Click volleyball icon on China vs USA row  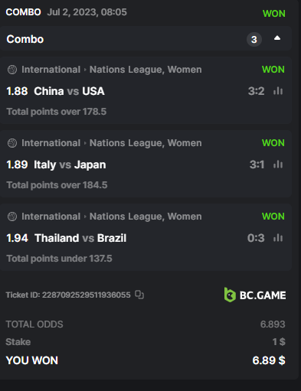(x=12, y=70)
